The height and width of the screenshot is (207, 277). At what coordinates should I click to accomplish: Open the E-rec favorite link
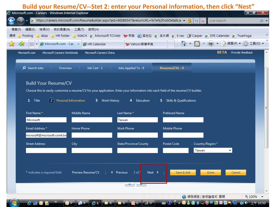178,36
